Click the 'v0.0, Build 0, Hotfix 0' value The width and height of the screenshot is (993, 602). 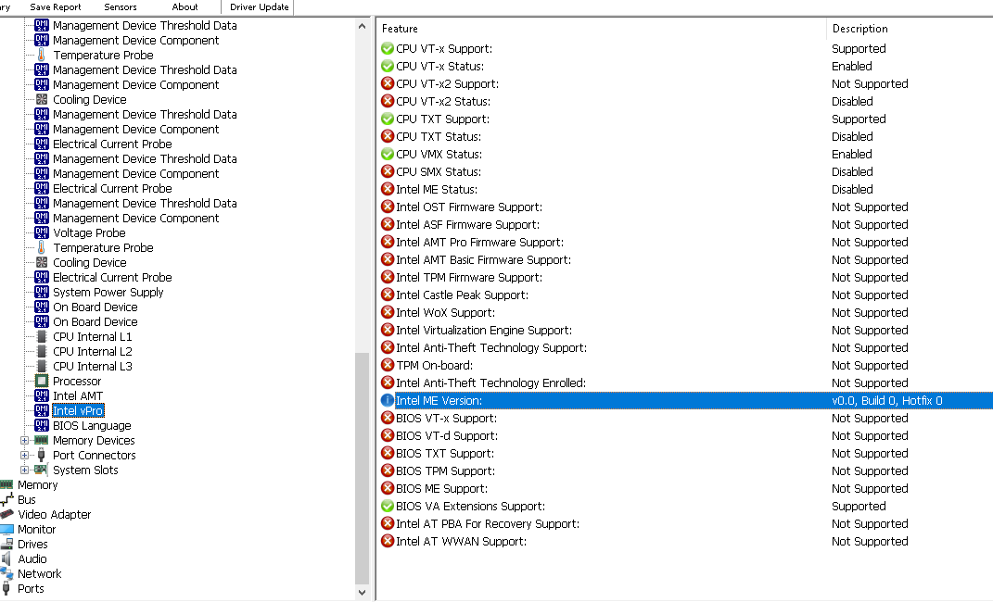tap(886, 400)
